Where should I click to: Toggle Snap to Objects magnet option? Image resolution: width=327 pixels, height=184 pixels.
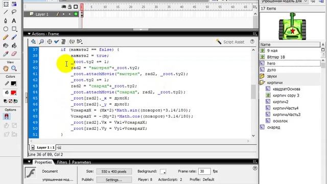pos(6,117)
